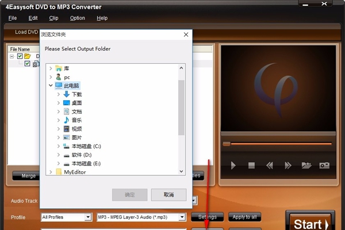Viewport: 345px width, 230px height.
Task: Stop the preview playback
Action: [251, 165]
